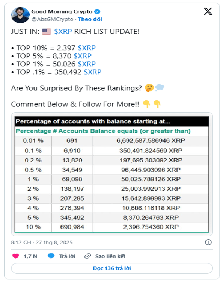Click the "Đọc 136 trả lời" button

(x=112, y=268)
